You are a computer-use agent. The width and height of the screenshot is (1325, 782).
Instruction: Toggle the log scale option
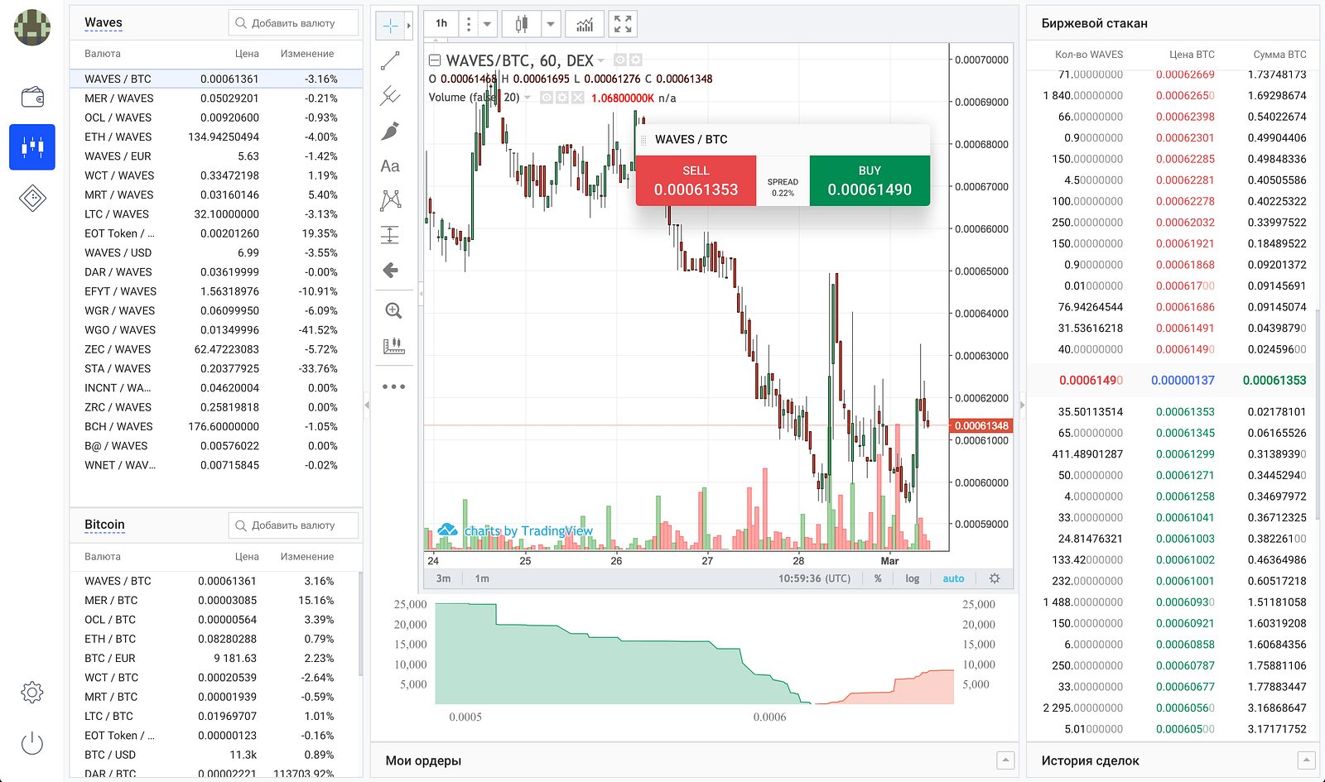point(912,578)
